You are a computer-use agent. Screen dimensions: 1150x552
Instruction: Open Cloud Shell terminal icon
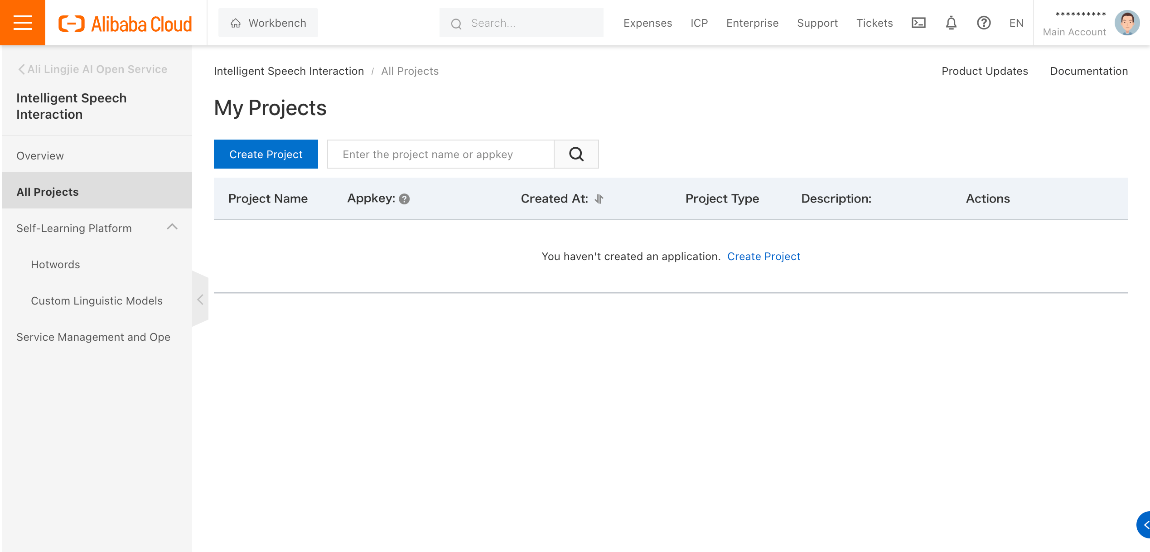pos(918,23)
